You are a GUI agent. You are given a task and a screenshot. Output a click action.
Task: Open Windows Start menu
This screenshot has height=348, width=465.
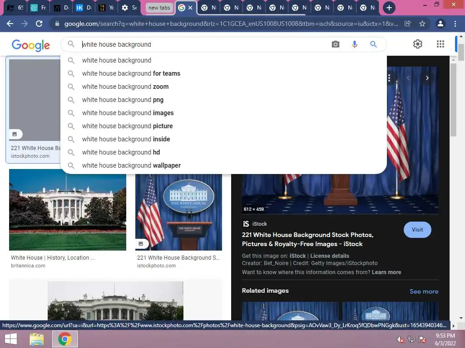coord(11,339)
